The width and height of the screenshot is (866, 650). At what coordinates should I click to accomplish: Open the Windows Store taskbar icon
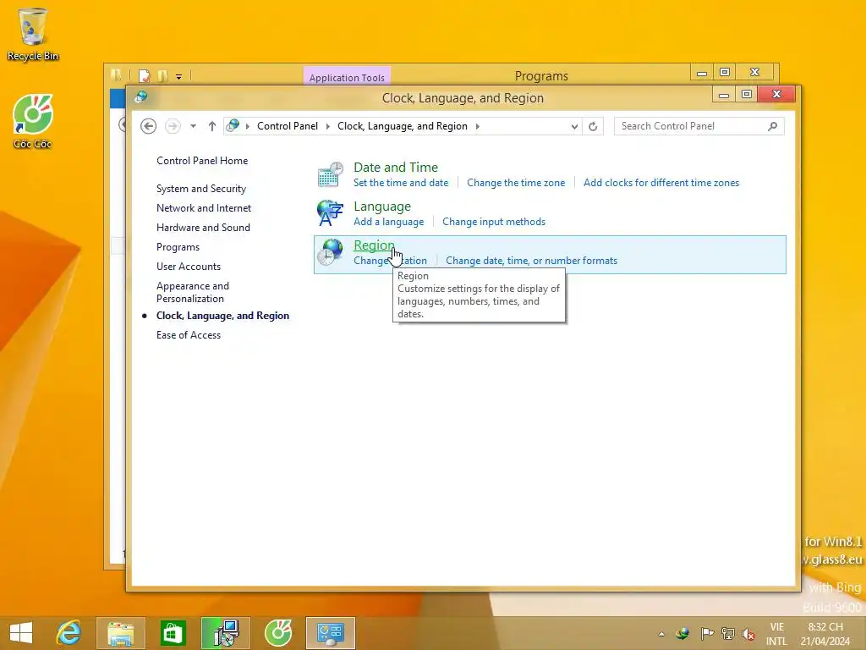coord(173,633)
